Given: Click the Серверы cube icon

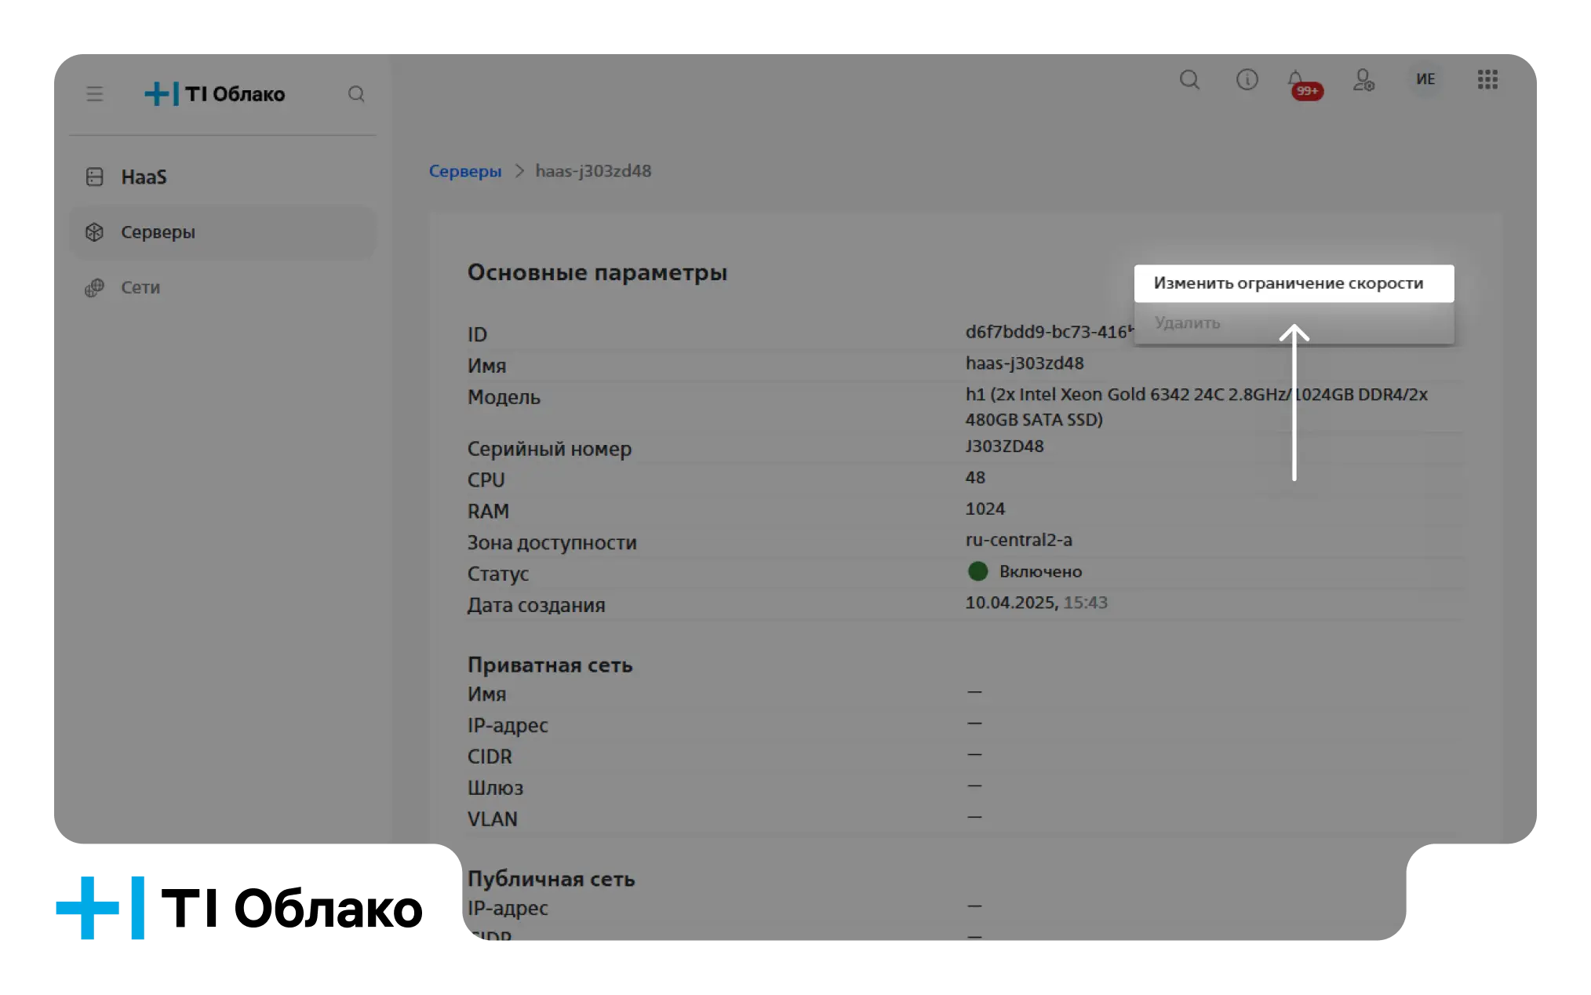Looking at the screenshot, I should pyautogui.click(x=95, y=232).
